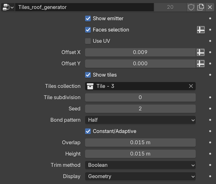Click the Overlap value slider field
216x184 pixels.
tap(140, 142)
